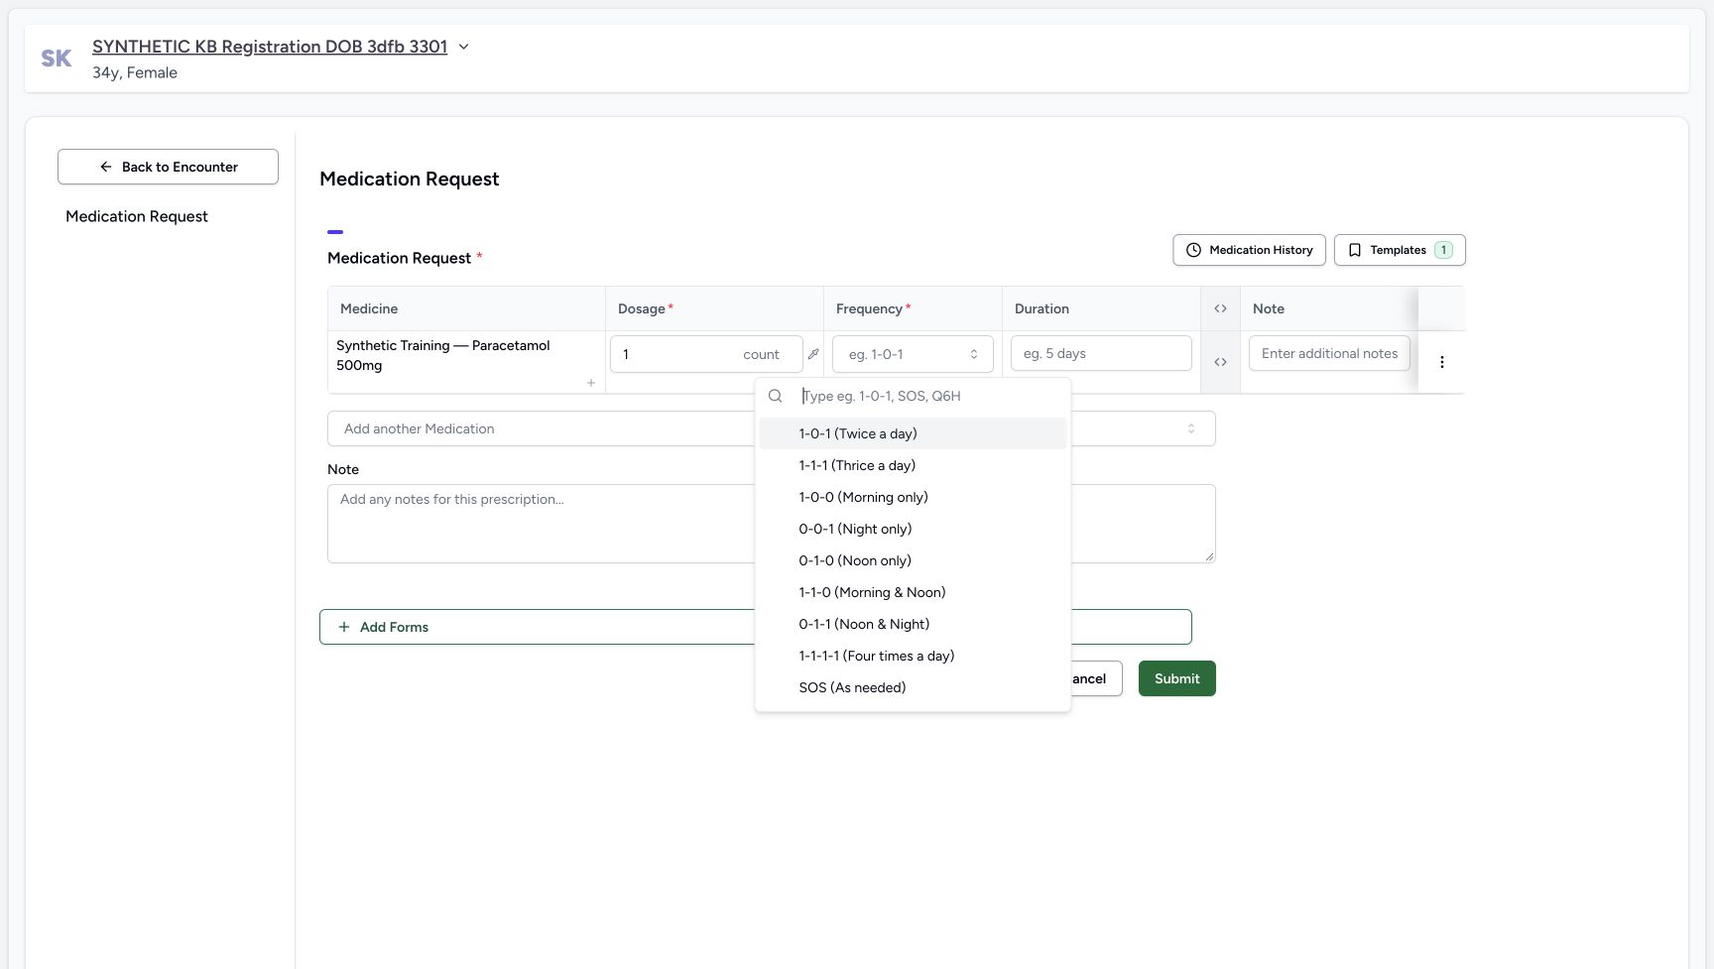Click the '34y, Female' patient details text
The width and height of the screenshot is (1714, 969).
pos(135,72)
